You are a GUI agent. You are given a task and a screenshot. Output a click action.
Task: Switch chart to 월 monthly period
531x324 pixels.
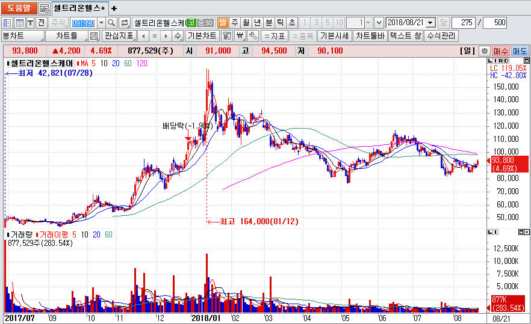pos(246,22)
